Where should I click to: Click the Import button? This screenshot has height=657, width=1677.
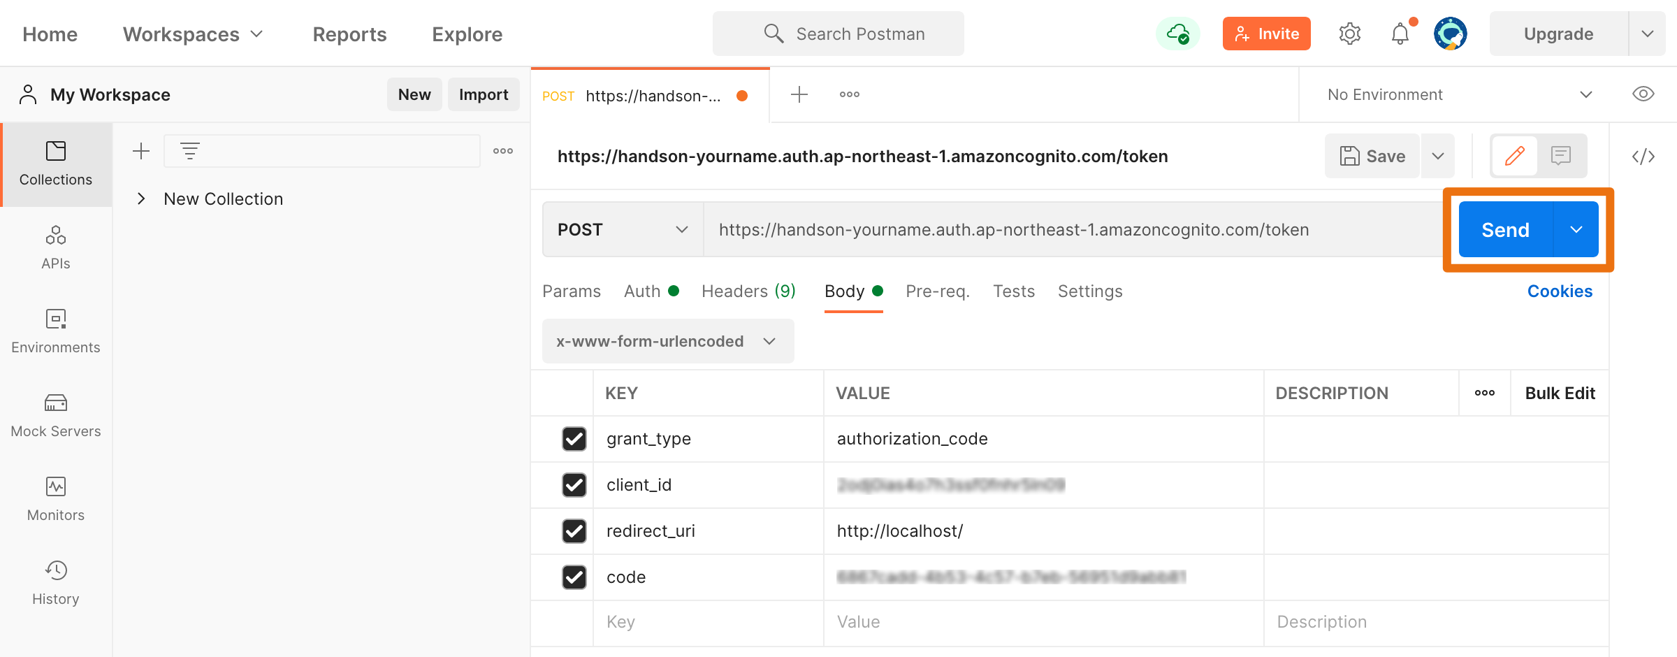click(484, 94)
